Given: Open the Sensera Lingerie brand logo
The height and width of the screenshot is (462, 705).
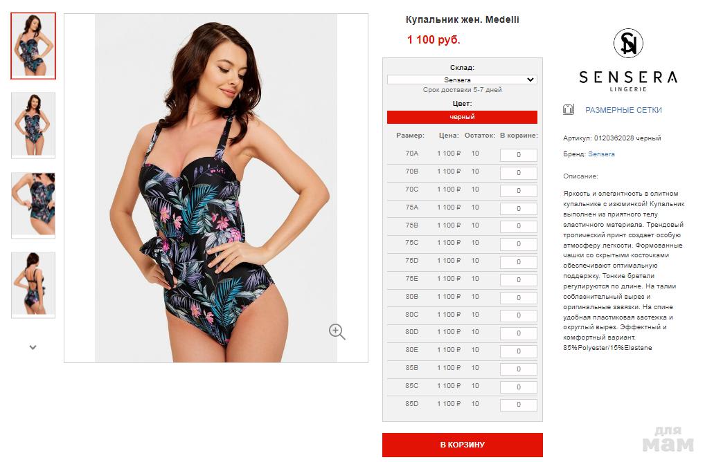Looking at the screenshot, I should tap(628, 60).
